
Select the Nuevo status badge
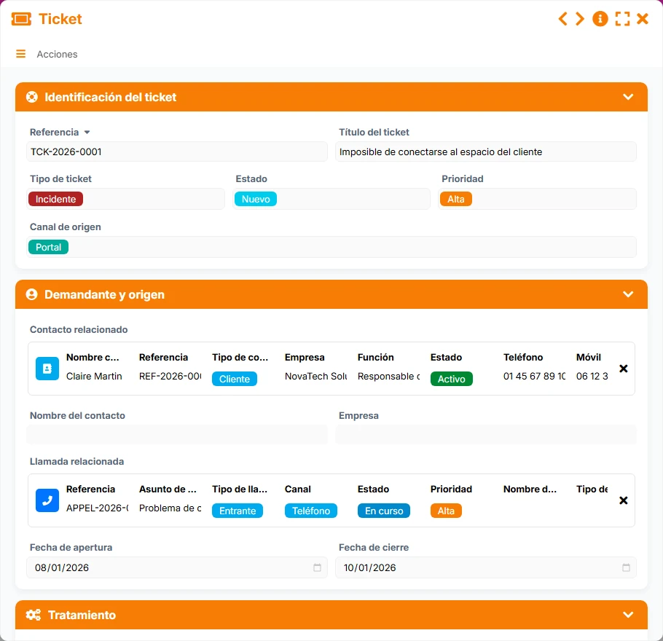(x=256, y=199)
